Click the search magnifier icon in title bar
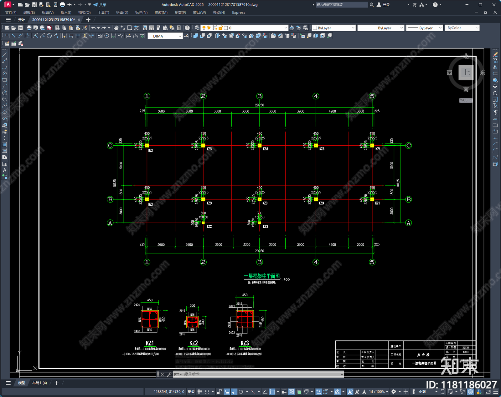The height and width of the screenshot is (397, 501). click(x=372, y=5)
